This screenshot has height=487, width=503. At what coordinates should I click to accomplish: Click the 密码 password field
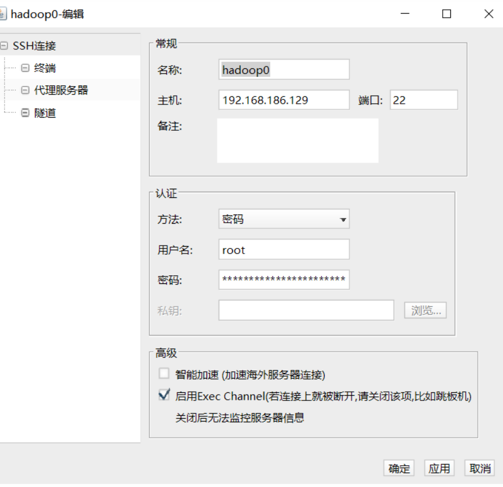284,279
